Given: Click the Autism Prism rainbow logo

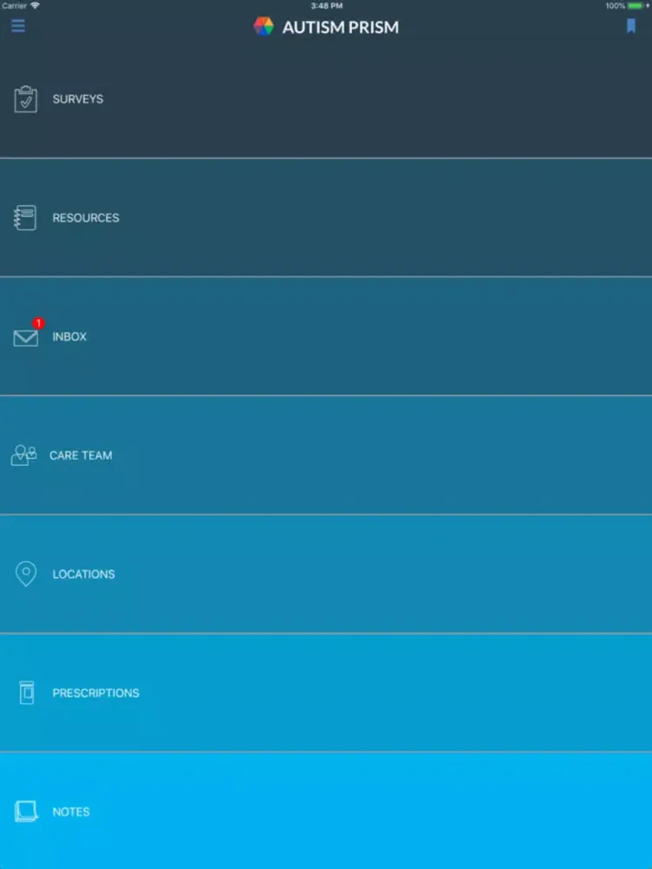Looking at the screenshot, I should pos(263,26).
